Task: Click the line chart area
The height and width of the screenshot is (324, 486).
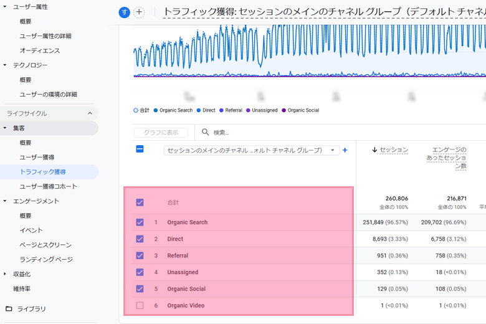Action: point(310,51)
